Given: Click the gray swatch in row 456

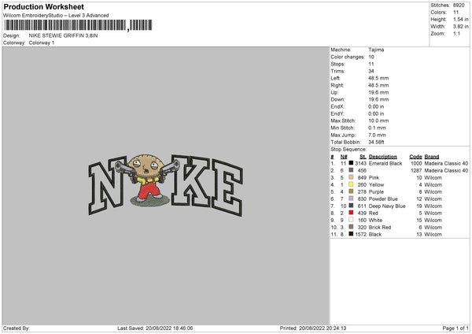Looking at the screenshot, I should 351,170.
